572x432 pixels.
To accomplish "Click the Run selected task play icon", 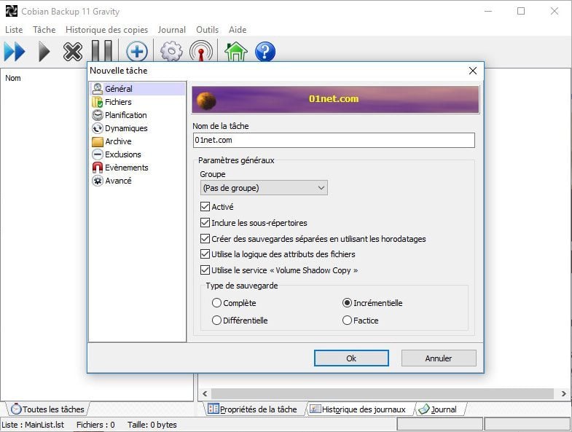I will [44, 52].
